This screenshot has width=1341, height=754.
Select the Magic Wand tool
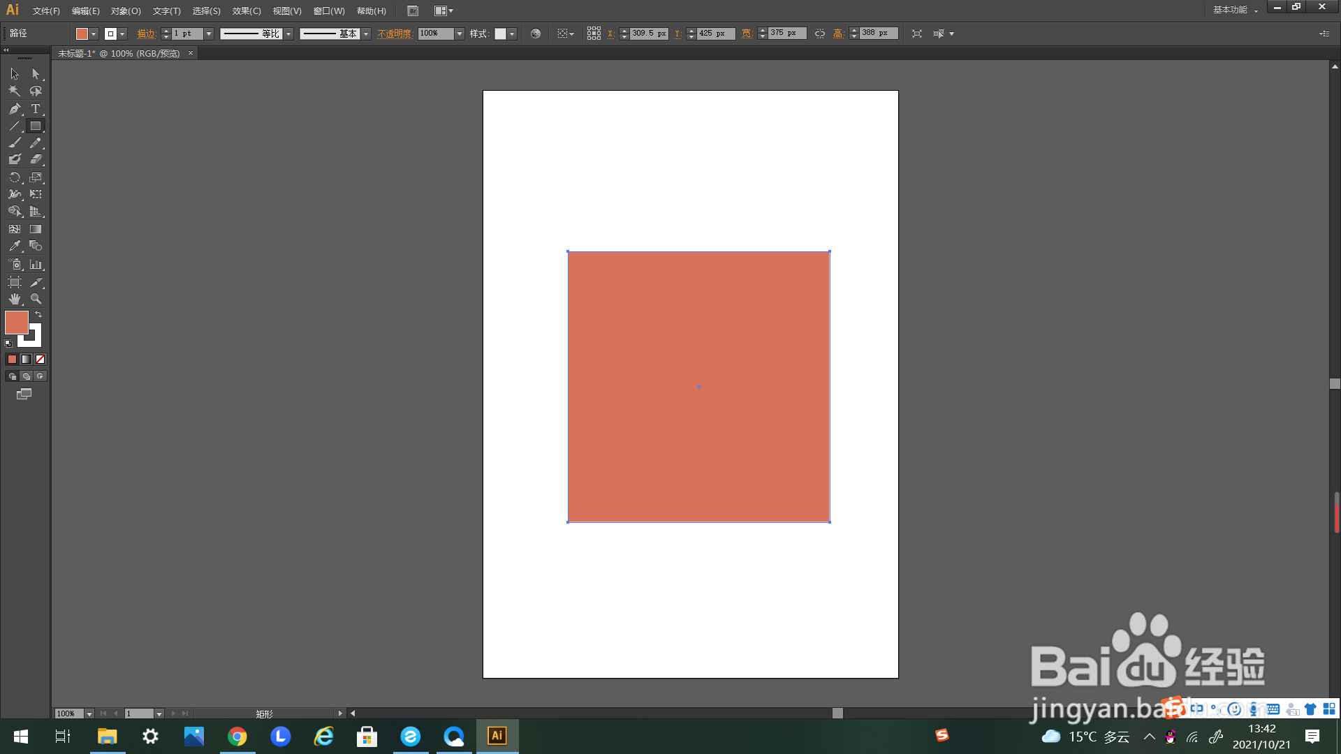click(x=15, y=91)
